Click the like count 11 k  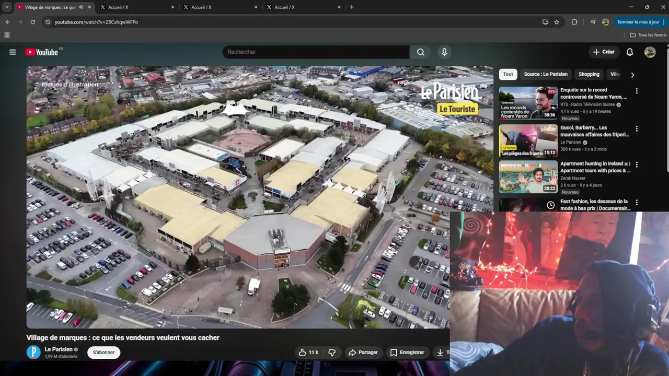tap(313, 352)
